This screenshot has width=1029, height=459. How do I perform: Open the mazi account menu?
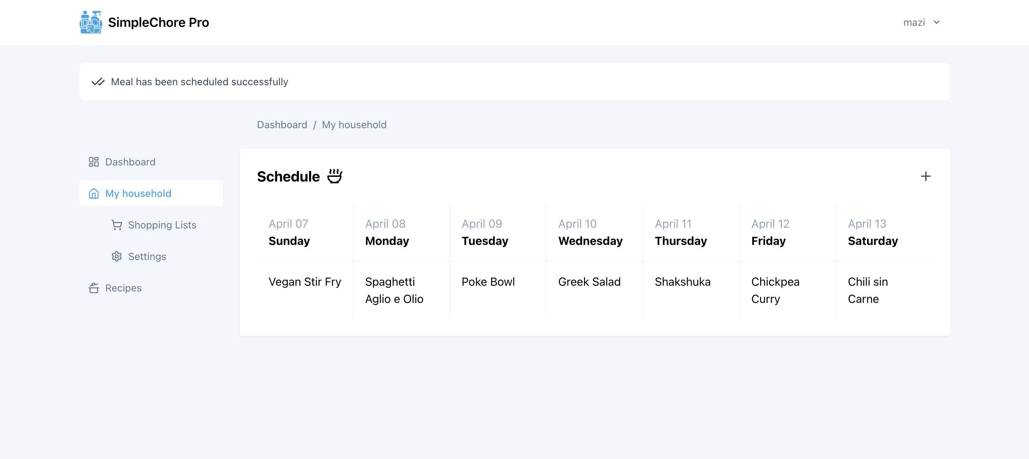[921, 22]
